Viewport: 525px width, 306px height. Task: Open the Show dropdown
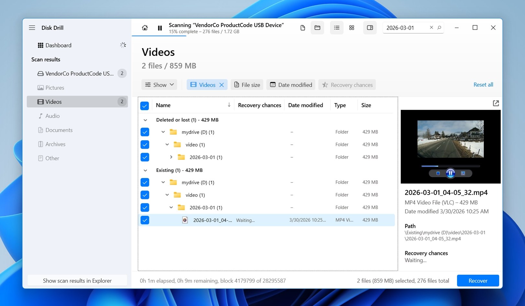[x=159, y=85]
